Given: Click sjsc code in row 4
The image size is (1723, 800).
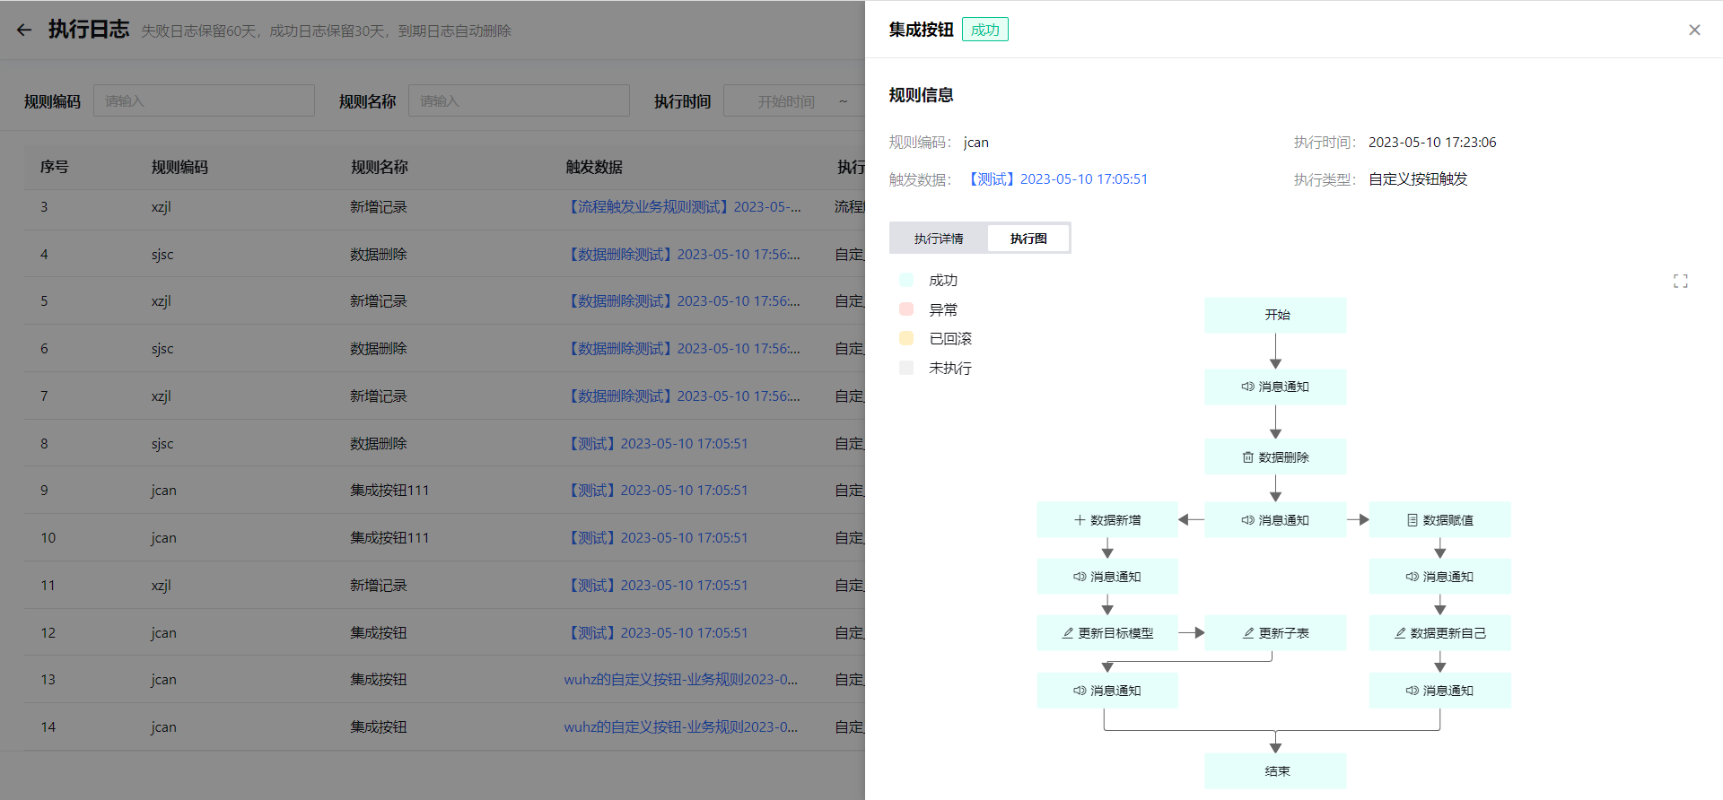Looking at the screenshot, I should [162, 255].
